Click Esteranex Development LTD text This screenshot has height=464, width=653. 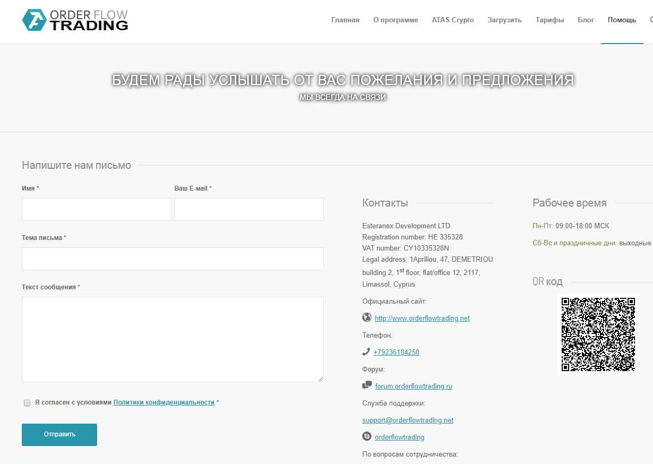406,226
